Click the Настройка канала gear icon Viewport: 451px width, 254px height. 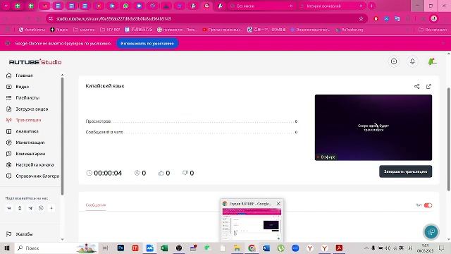[9, 164]
